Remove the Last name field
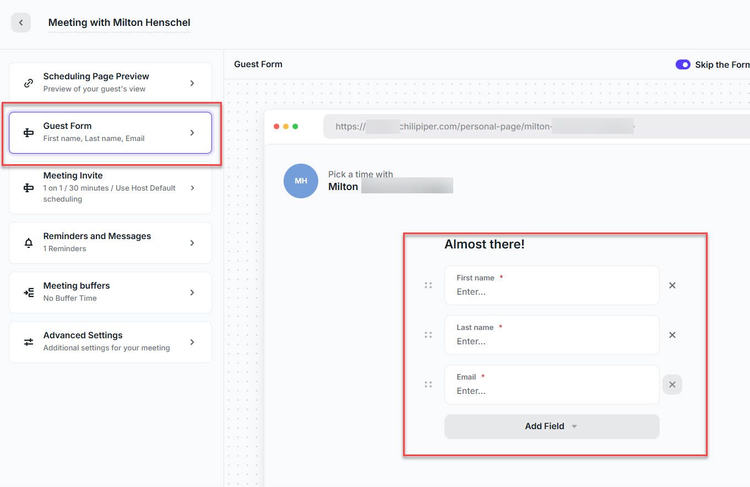 pos(672,335)
